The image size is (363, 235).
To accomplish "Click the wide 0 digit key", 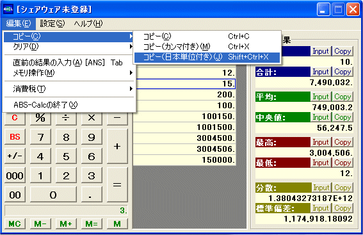I will click(x=53, y=195).
